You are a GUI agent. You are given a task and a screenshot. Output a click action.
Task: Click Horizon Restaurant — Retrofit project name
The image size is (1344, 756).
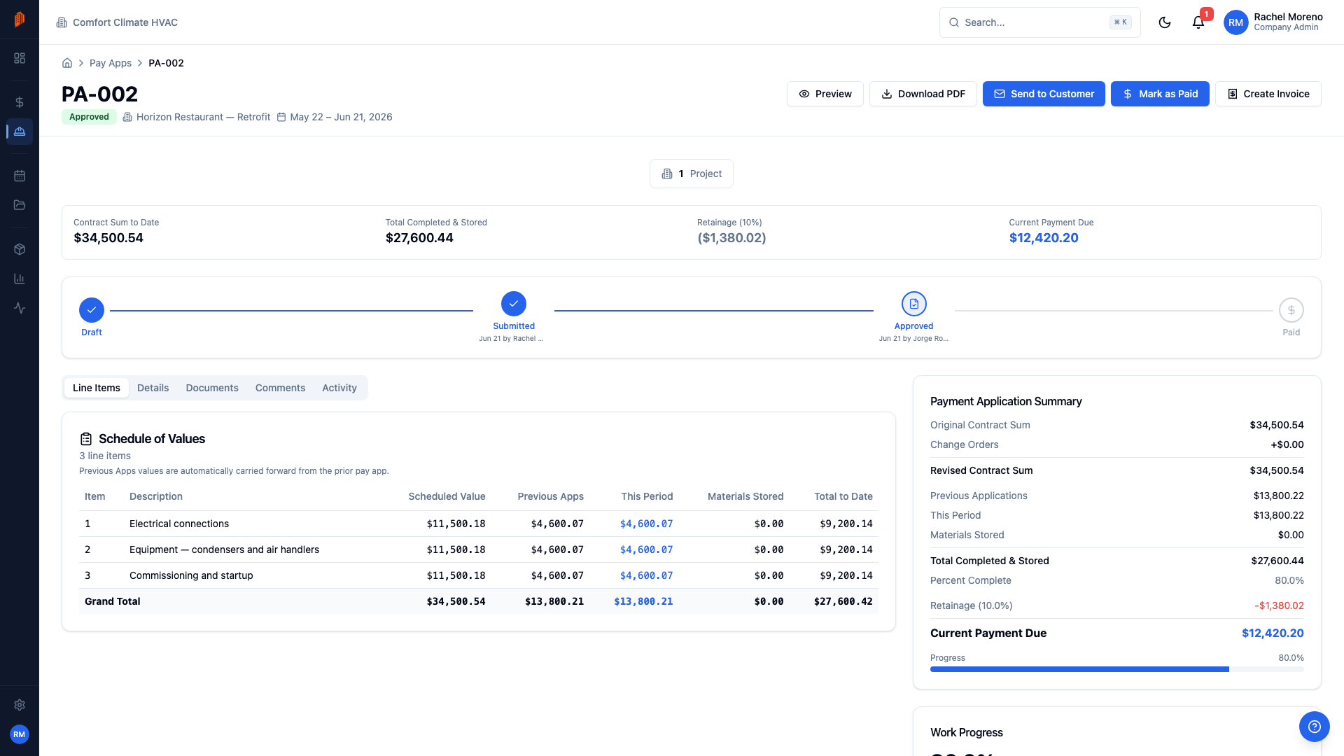point(203,117)
